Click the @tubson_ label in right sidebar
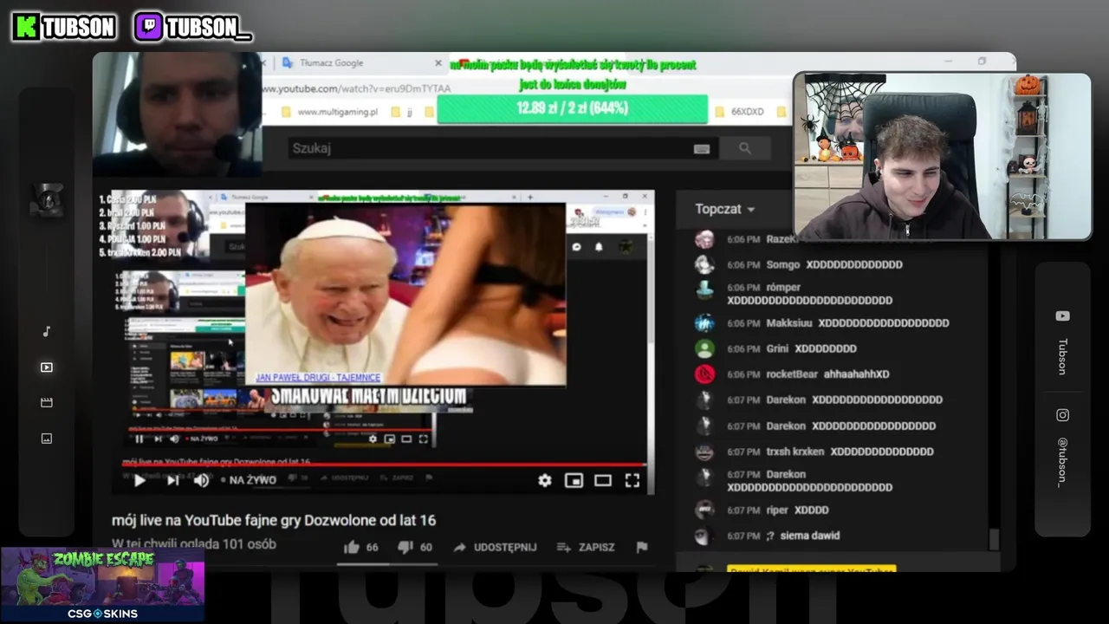Screen dimensions: 1109x624 [x=1062, y=462]
